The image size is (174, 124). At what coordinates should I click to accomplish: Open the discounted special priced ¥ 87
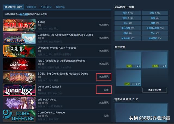(x=129, y=78)
